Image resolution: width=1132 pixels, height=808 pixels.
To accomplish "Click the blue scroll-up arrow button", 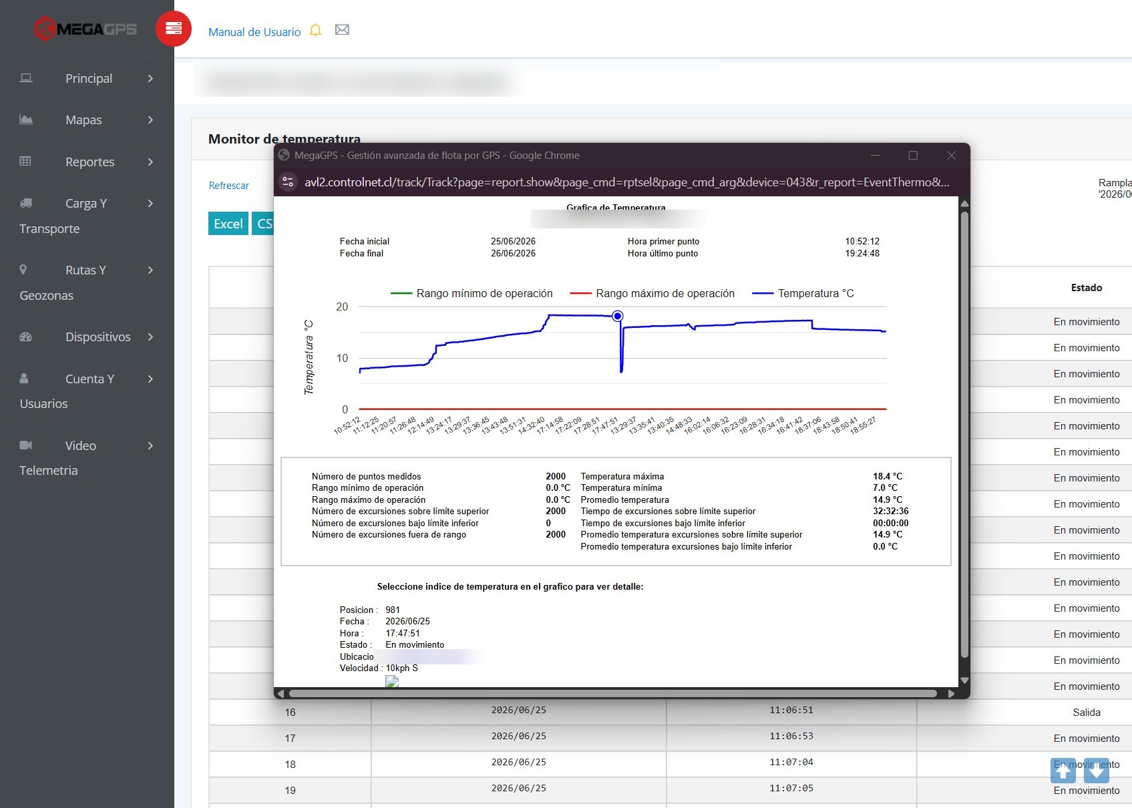I will click(1063, 771).
